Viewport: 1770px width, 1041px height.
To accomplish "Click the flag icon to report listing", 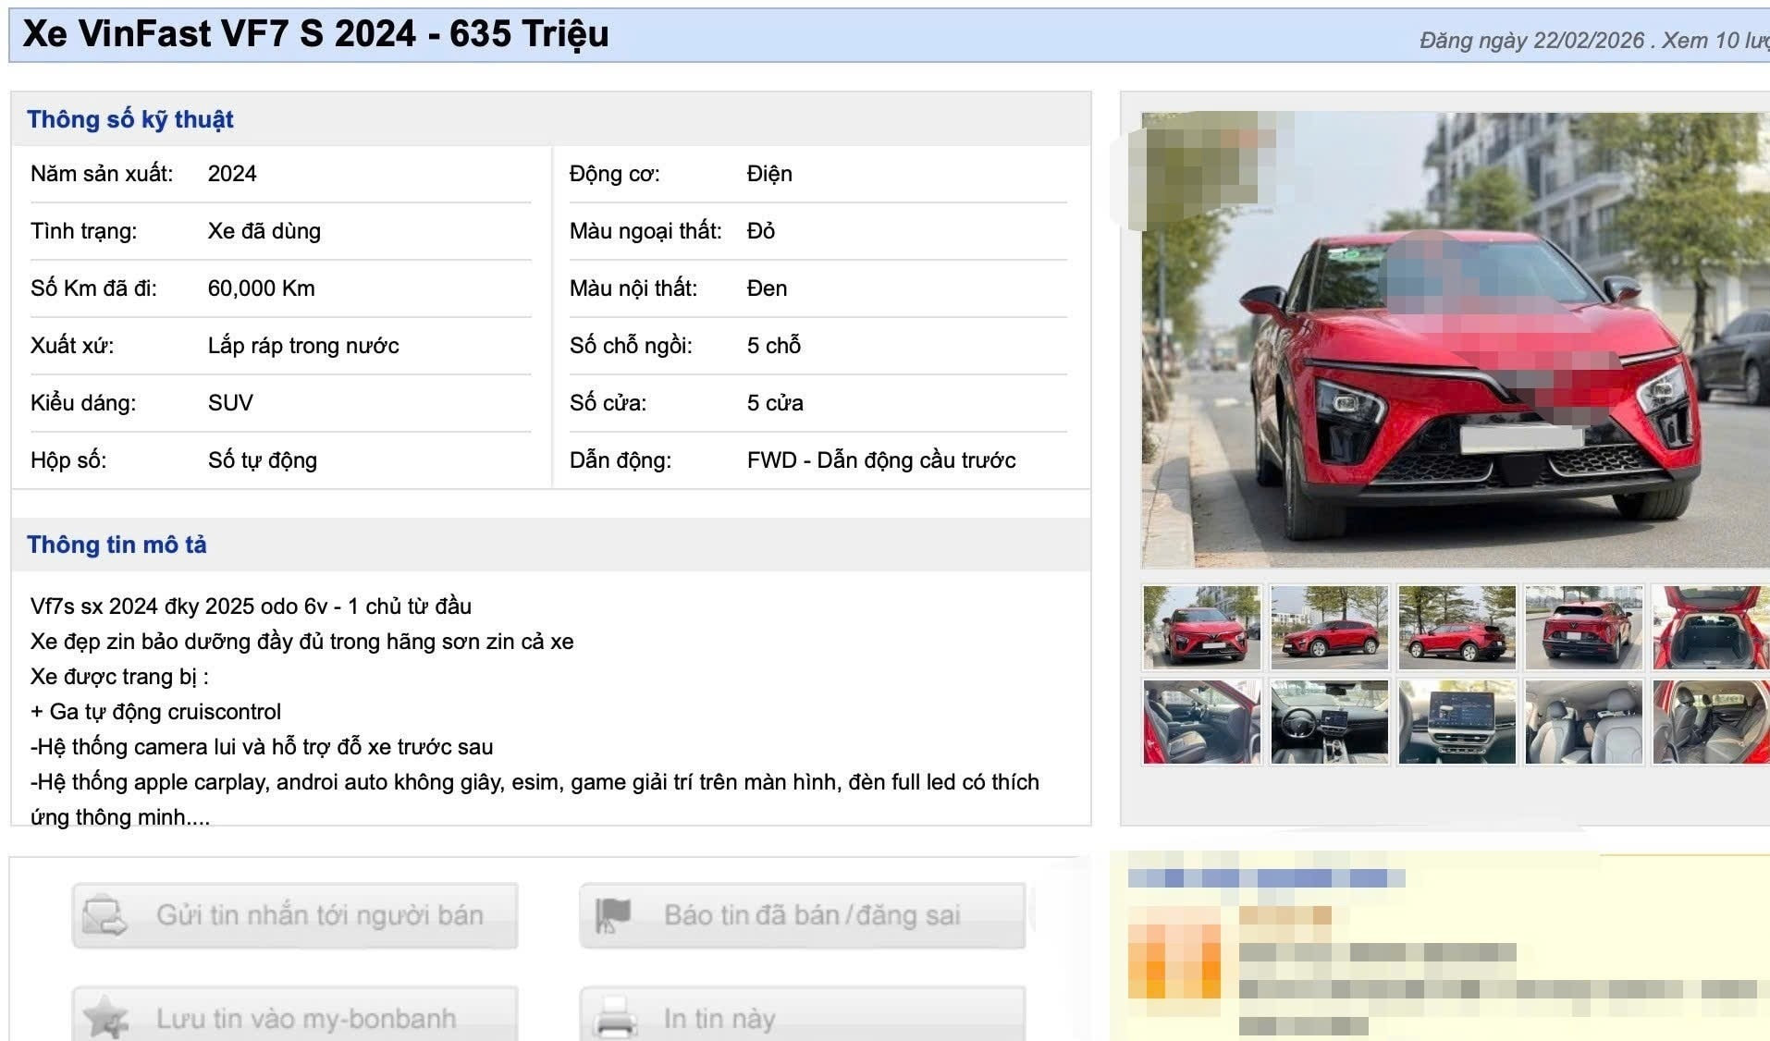I will click(x=612, y=915).
